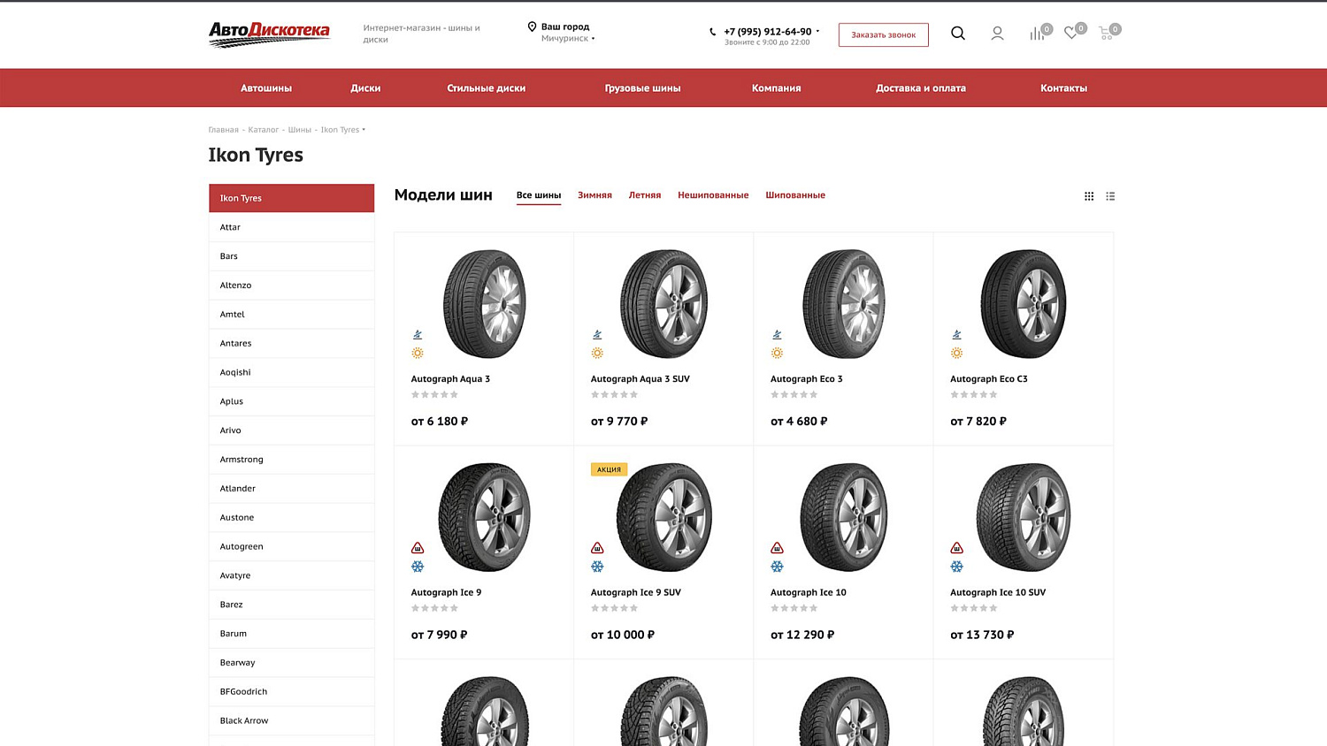The width and height of the screenshot is (1327, 746).
Task: Open the Грузовые шины menu
Action: tap(642, 88)
